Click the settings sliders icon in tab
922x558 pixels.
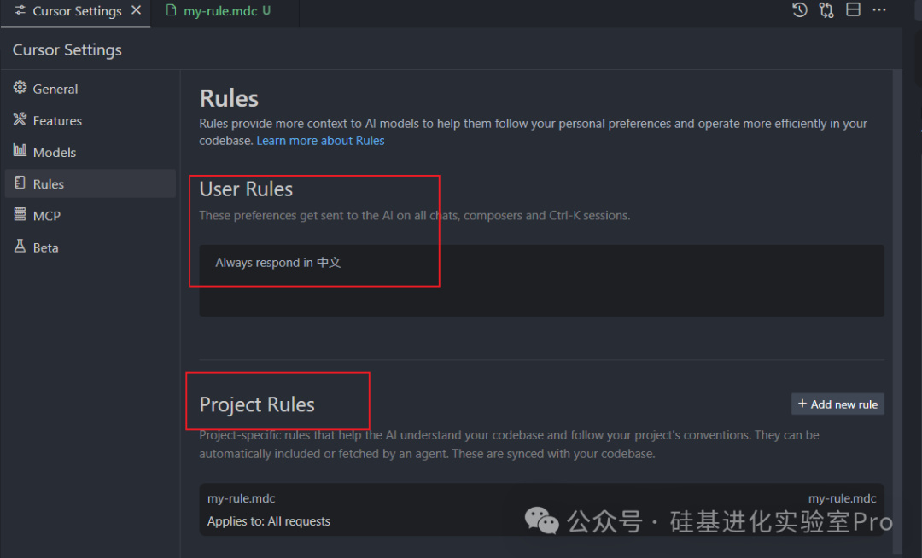coord(20,10)
